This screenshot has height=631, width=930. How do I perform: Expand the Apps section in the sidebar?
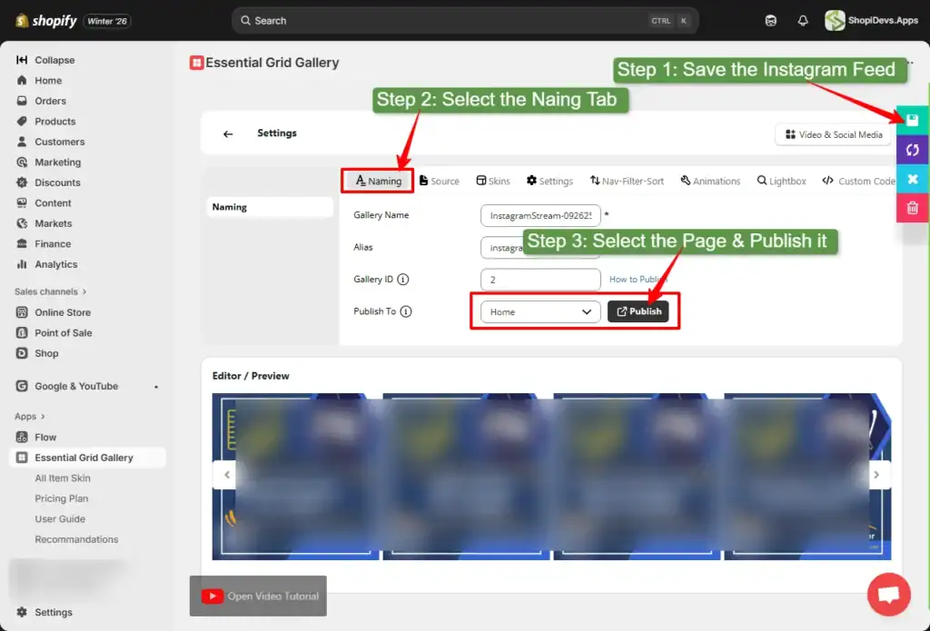pos(27,416)
